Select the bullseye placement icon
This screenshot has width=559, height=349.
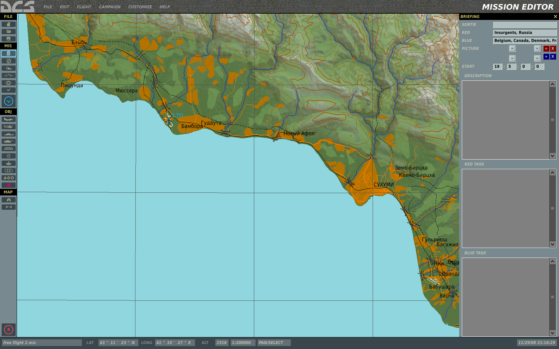point(9,163)
